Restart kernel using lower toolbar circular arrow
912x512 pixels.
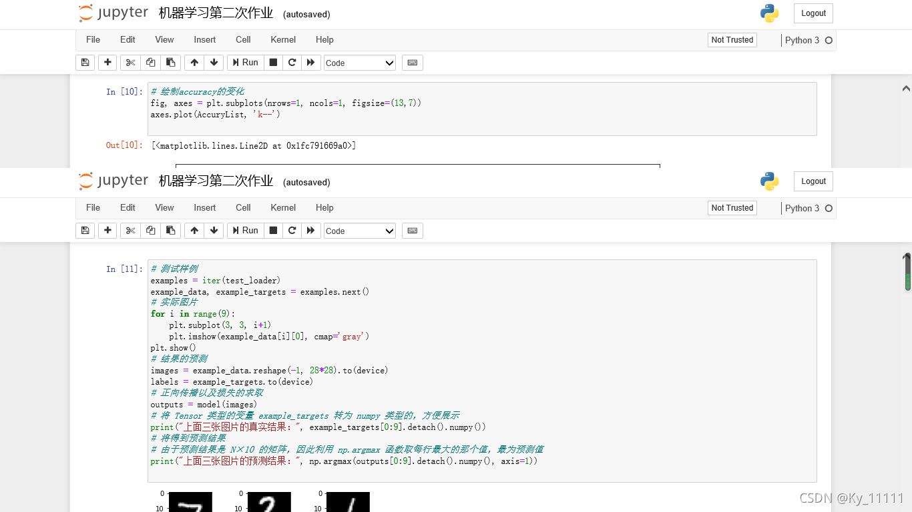(292, 231)
